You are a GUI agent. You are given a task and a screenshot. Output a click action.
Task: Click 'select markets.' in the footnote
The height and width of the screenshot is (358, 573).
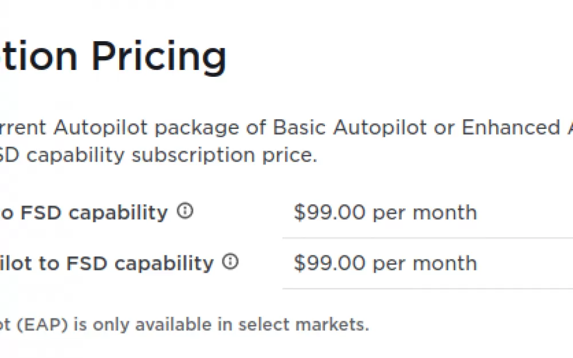(304, 324)
